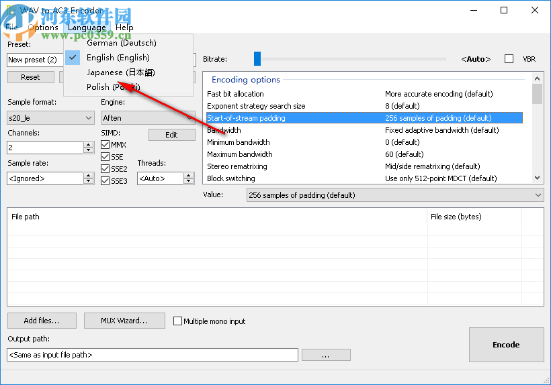551x385 pixels.
Task: Select Minimum bandwidth option row
Action: (364, 142)
